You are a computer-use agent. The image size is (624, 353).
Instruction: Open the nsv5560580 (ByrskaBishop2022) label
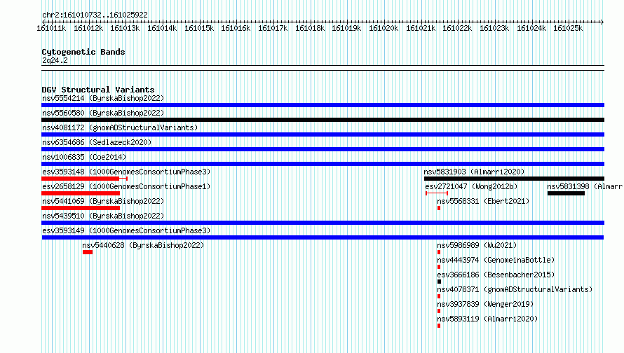103,113
